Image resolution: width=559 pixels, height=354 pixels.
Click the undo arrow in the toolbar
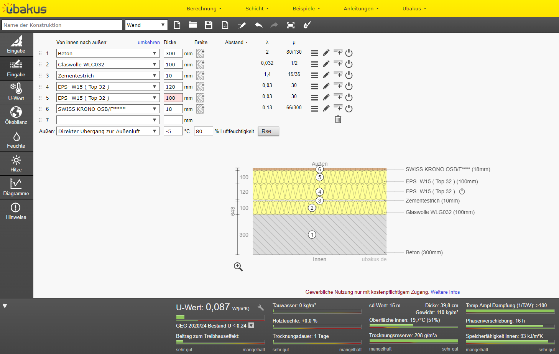pos(259,25)
